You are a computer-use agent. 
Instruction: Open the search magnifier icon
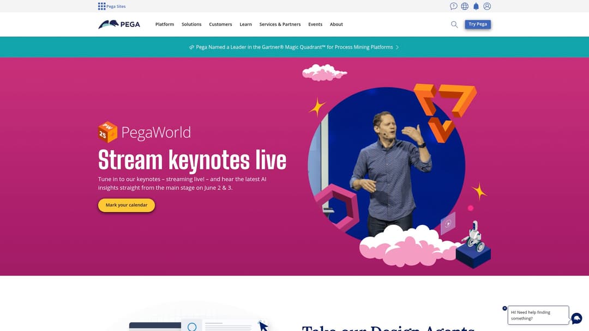click(454, 24)
